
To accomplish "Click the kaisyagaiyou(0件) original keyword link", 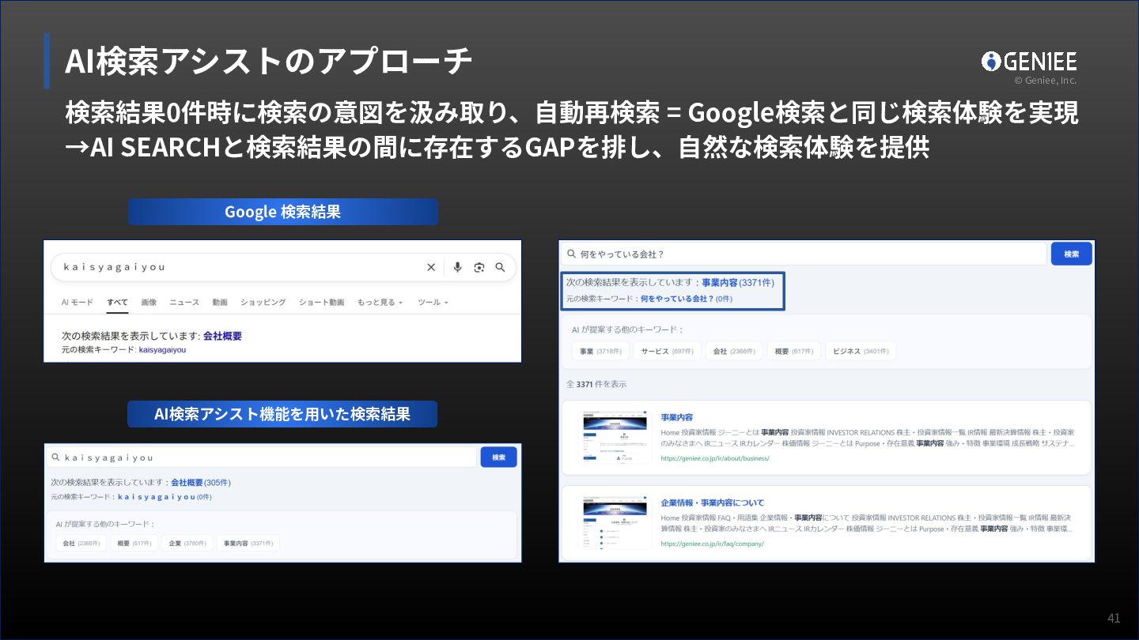I will (x=165, y=497).
